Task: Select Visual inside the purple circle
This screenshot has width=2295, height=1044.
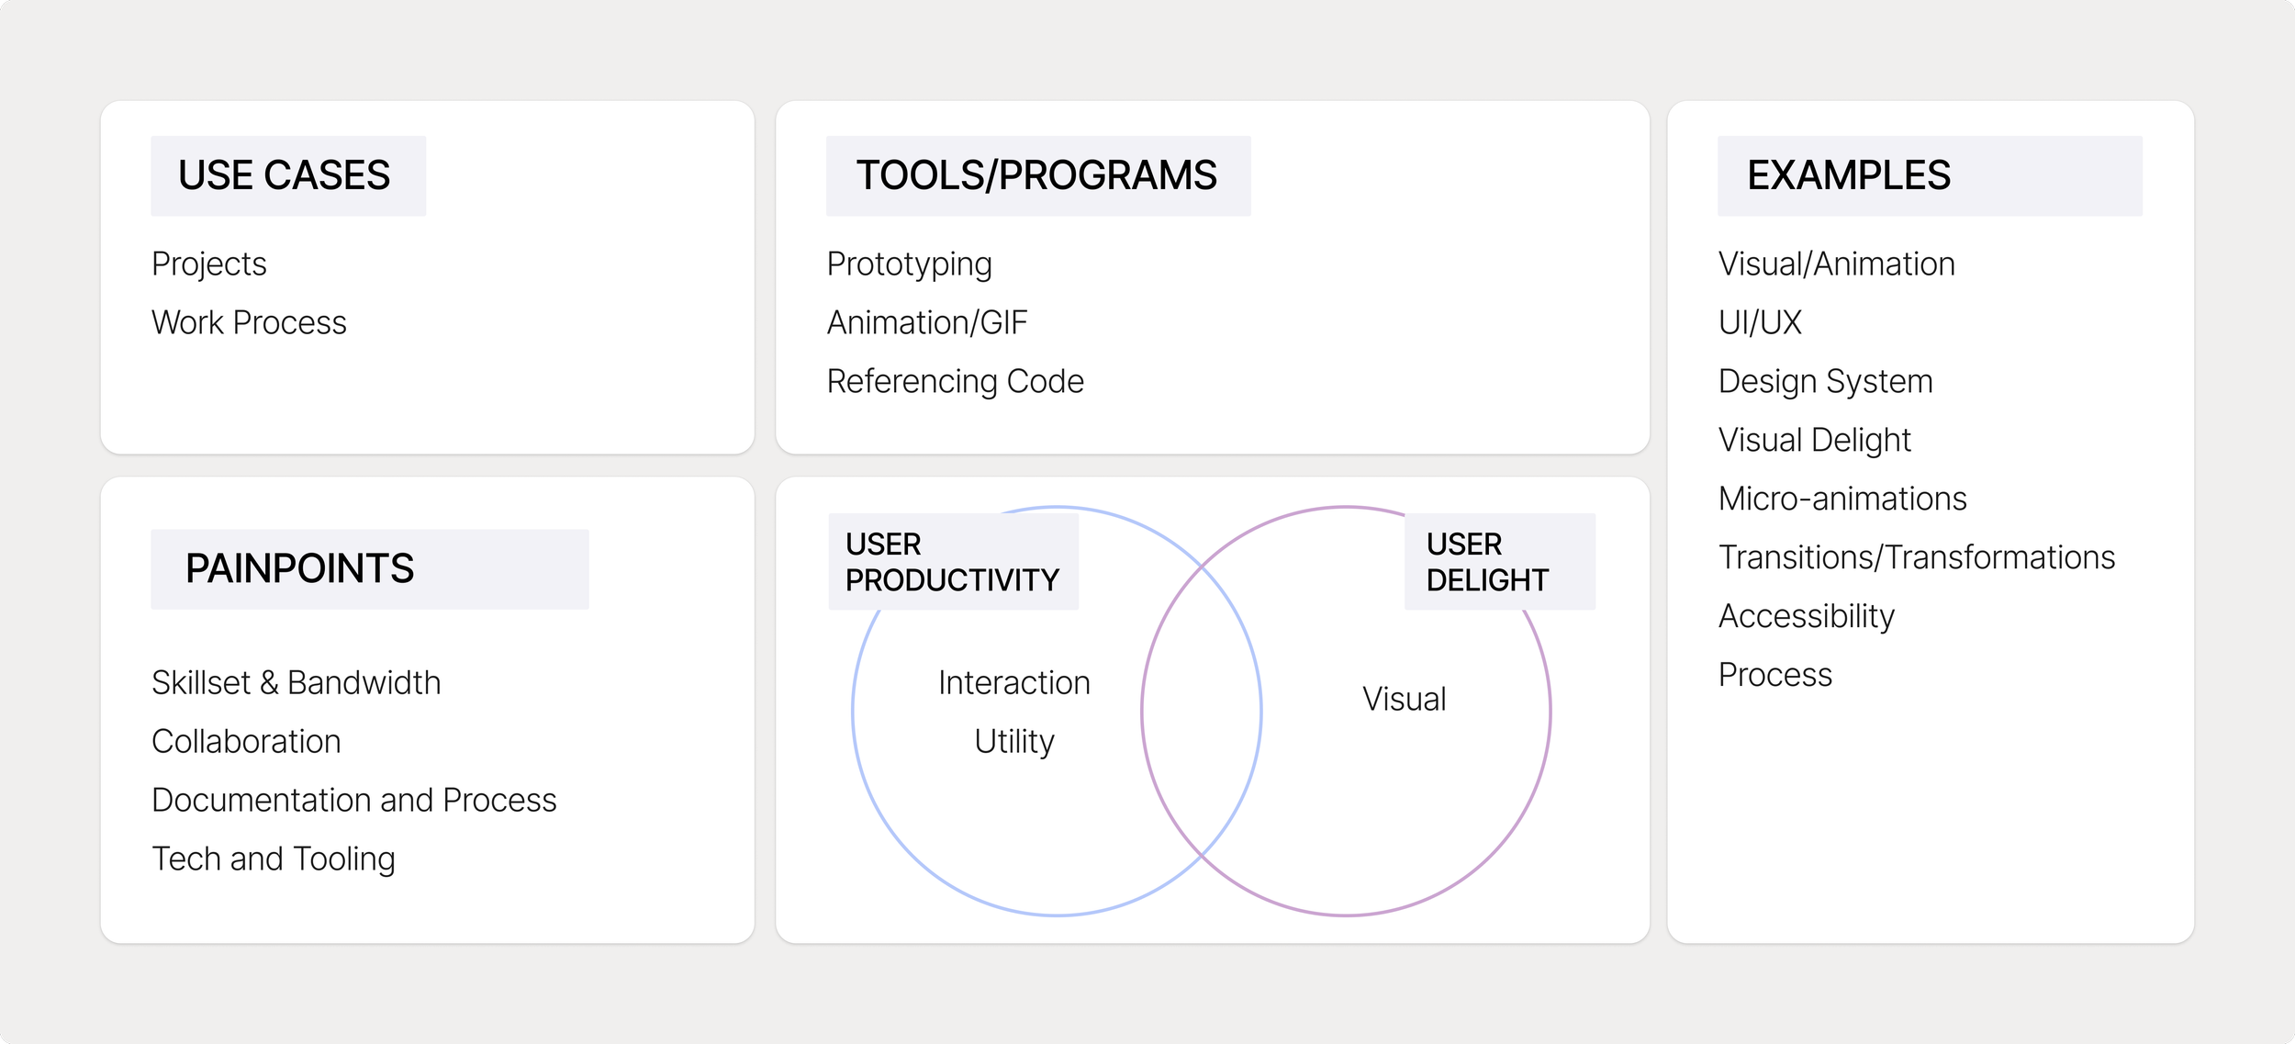Action: tap(1405, 699)
